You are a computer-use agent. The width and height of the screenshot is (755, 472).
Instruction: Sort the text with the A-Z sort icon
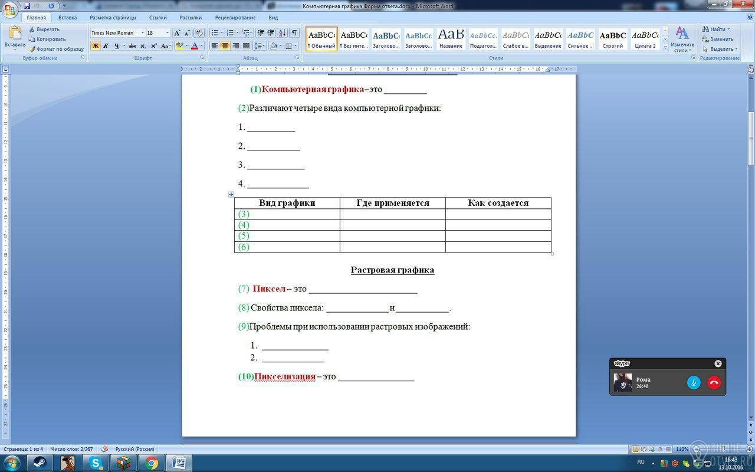coord(283,32)
